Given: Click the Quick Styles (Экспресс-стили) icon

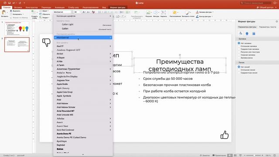Looking at the screenshot, I should point(187,13).
